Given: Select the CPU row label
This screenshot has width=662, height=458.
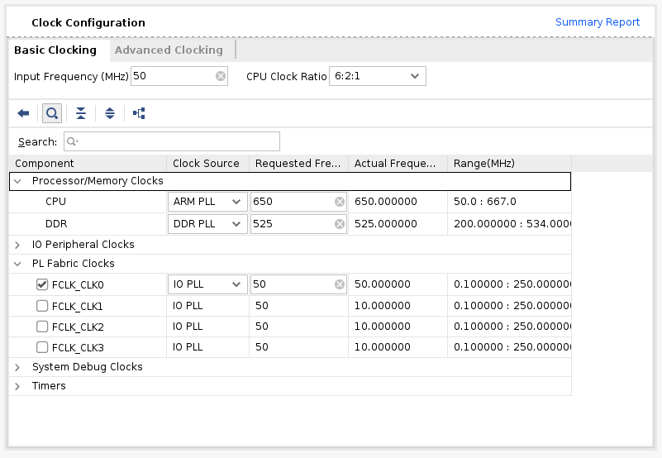Looking at the screenshot, I should (x=55, y=202).
